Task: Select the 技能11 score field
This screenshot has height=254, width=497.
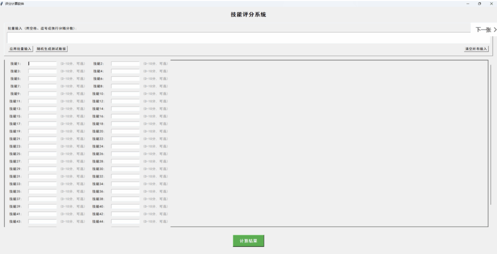Action: (43, 102)
